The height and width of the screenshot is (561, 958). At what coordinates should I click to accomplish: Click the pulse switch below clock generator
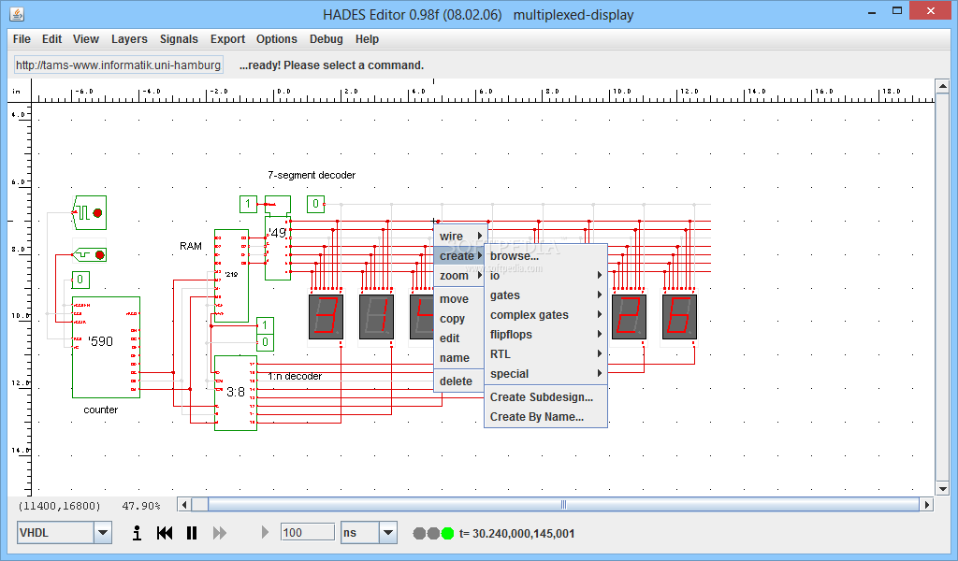89,254
